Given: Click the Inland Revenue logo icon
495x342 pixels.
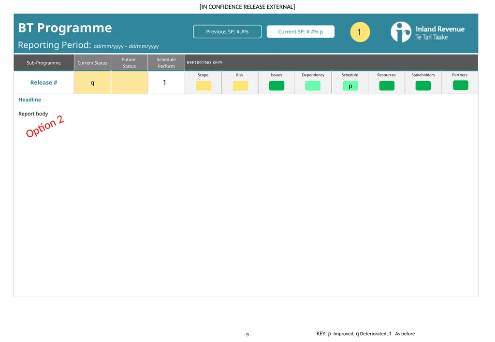Looking at the screenshot, I should pos(401,32).
